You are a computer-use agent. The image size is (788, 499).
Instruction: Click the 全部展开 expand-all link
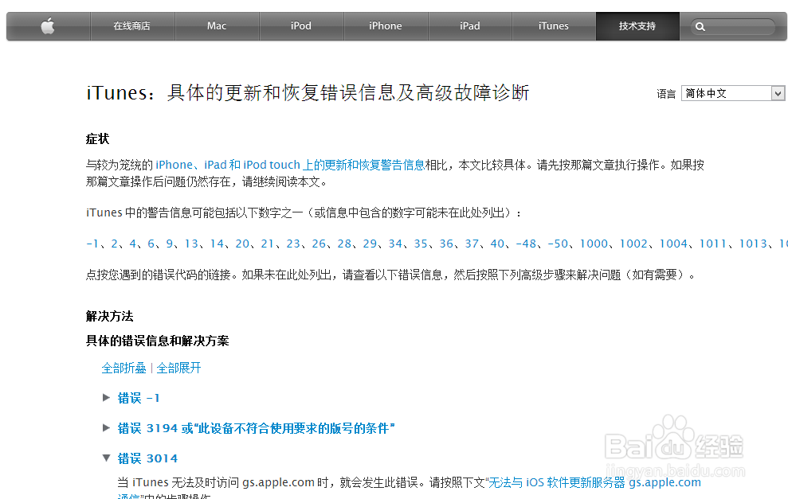pos(178,368)
